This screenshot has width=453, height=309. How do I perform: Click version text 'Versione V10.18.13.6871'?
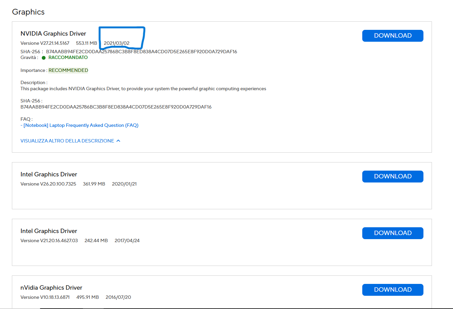[45, 297]
